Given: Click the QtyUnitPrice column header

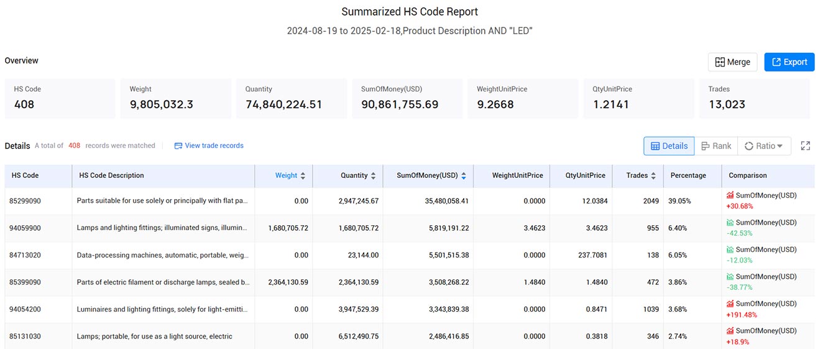Looking at the screenshot, I should coord(586,175).
